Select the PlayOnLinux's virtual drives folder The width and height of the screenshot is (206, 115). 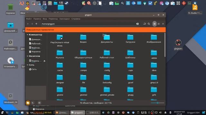60,40
